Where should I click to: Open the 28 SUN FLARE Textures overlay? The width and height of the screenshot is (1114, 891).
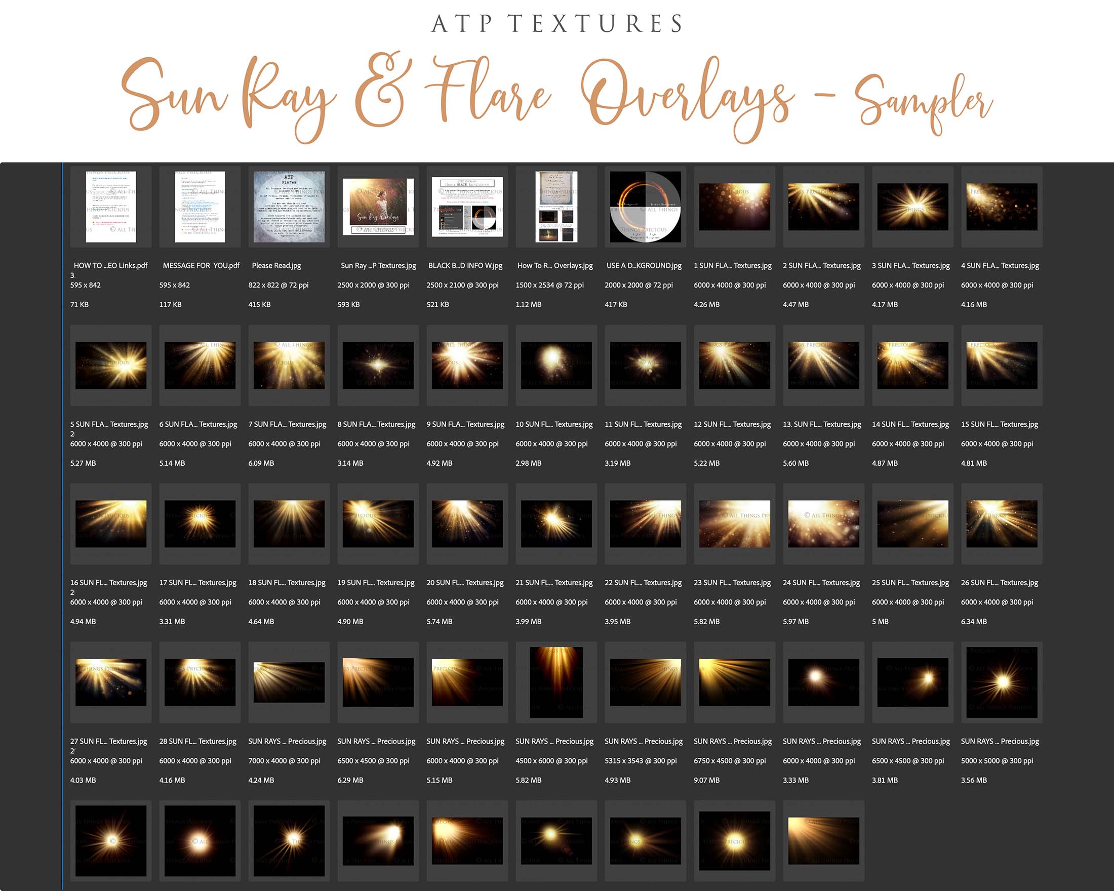click(x=200, y=682)
